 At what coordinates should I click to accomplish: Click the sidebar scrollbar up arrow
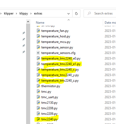click(x=28, y=22)
